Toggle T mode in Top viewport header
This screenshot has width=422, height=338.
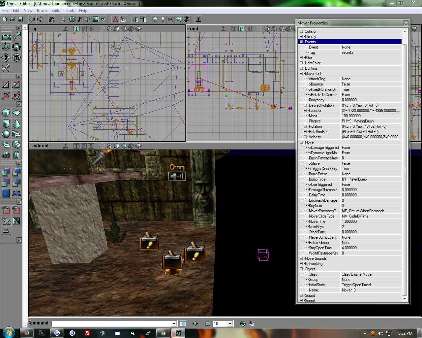[x=76, y=29]
